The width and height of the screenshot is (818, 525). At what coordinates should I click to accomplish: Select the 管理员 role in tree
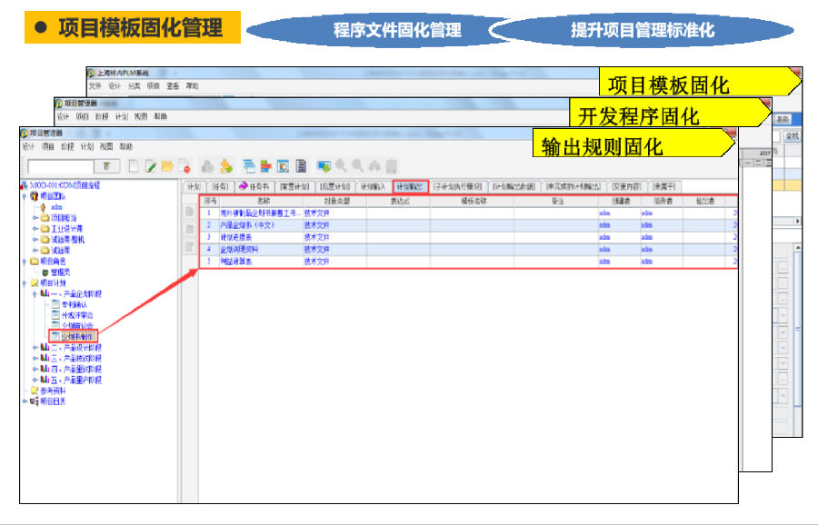click(61, 272)
